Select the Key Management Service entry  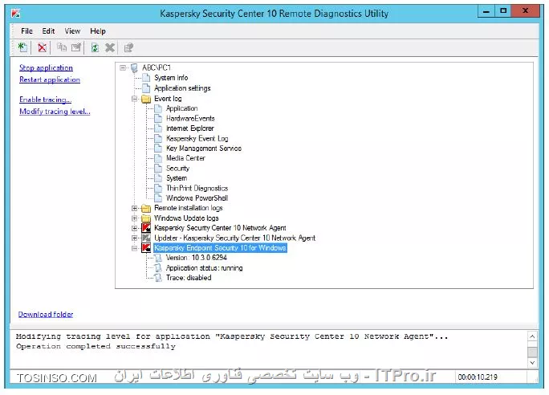(x=204, y=149)
